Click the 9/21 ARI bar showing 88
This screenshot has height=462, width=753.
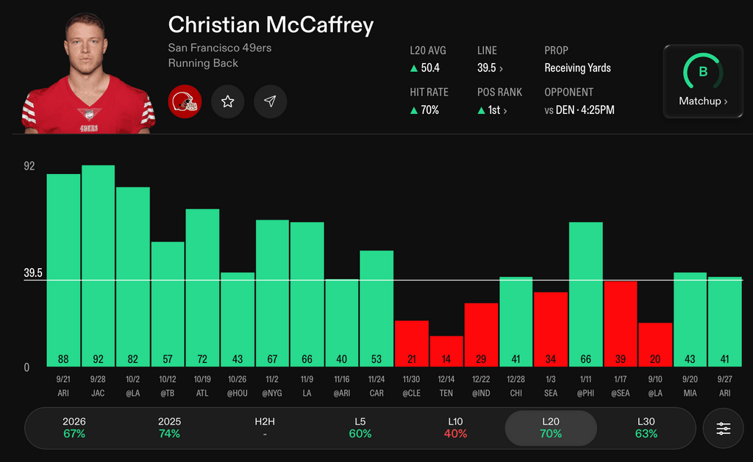point(63,270)
